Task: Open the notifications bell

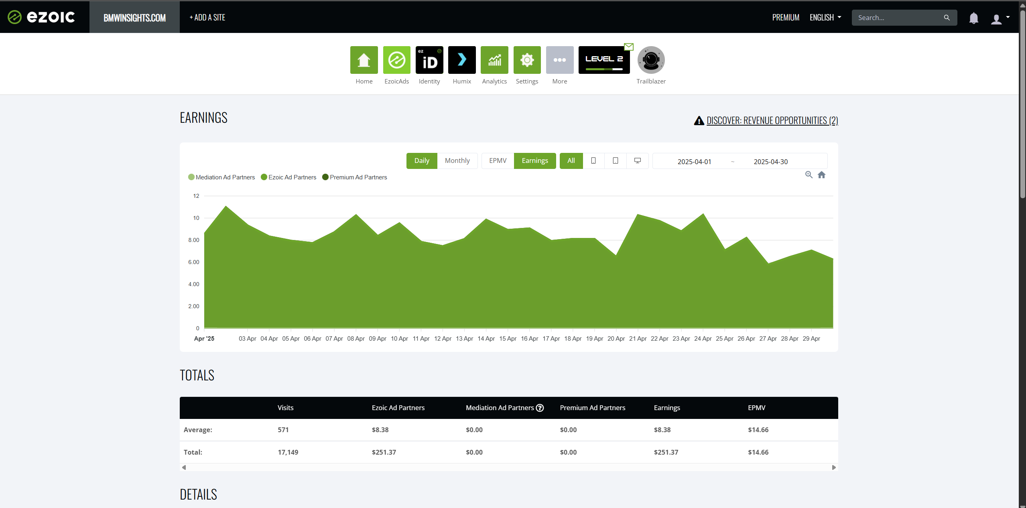Action: pos(973,18)
